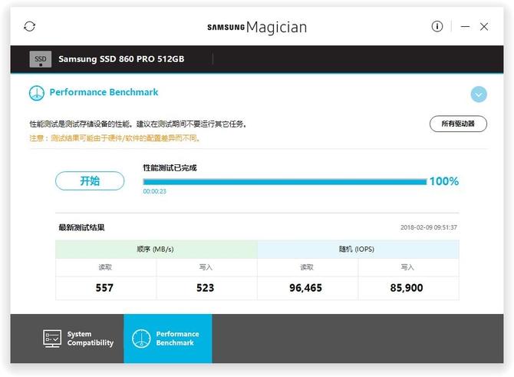Click the random read value 96,465
The image size is (514, 377).
[306, 288]
